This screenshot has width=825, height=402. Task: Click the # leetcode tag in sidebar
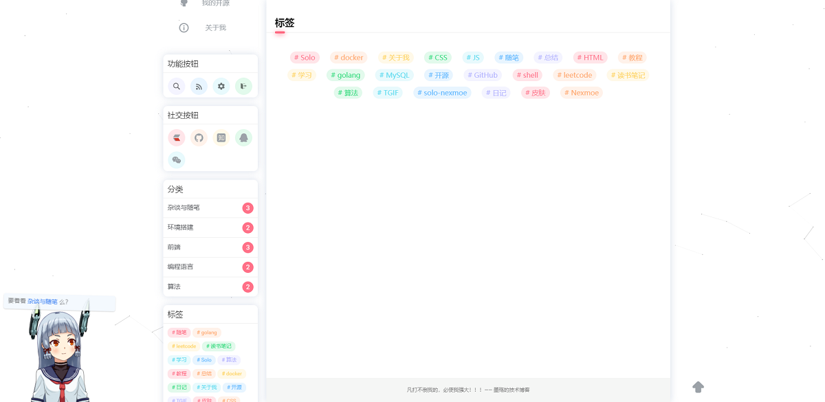pos(183,346)
